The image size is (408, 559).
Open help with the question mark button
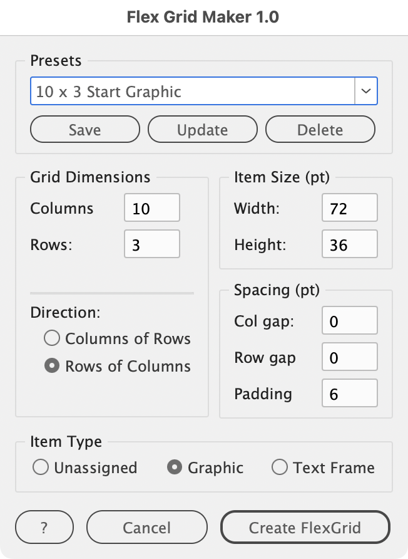click(x=44, y=528)
